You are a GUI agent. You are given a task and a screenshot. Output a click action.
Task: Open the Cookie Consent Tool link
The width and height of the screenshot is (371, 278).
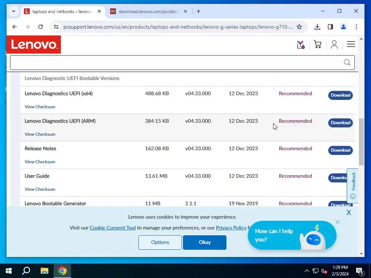pos(113,228)
